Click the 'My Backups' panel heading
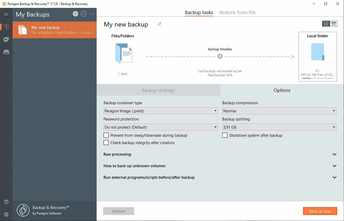This screenshot has width=344, height=221. [x=33, y=14]
